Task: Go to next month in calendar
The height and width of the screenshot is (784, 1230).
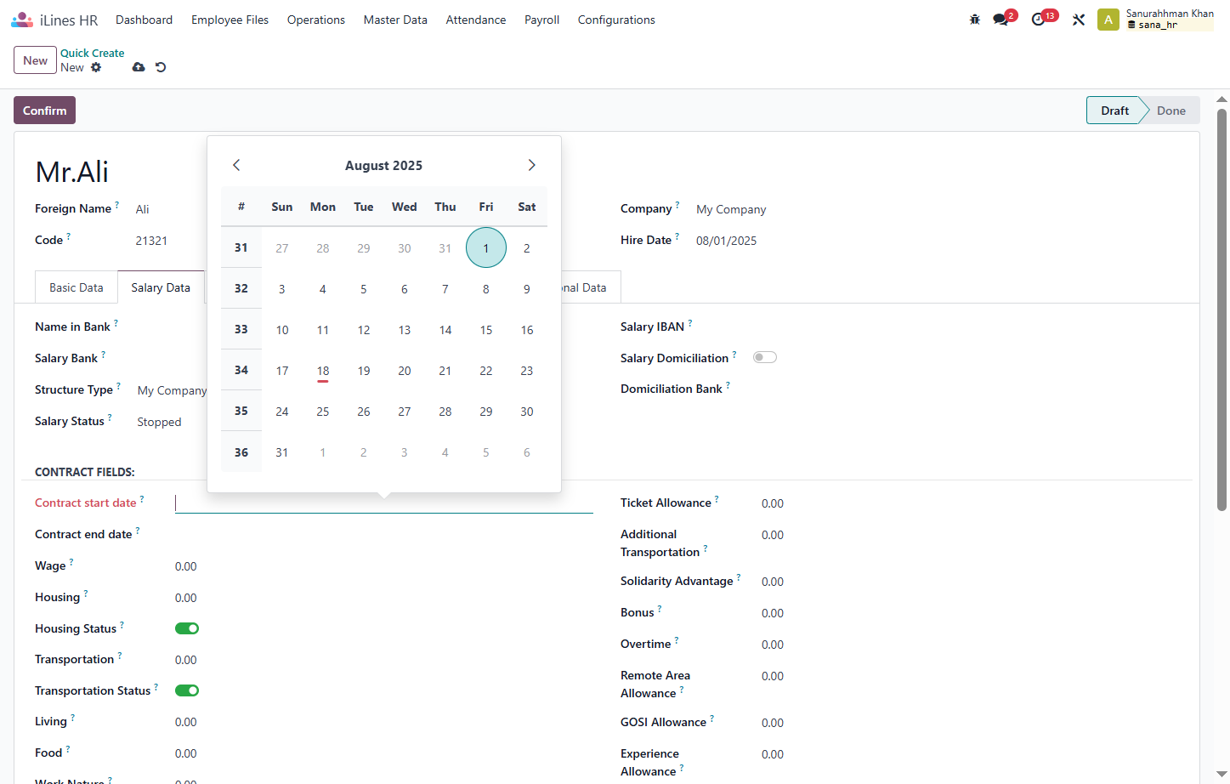Action: click(532, 165)
